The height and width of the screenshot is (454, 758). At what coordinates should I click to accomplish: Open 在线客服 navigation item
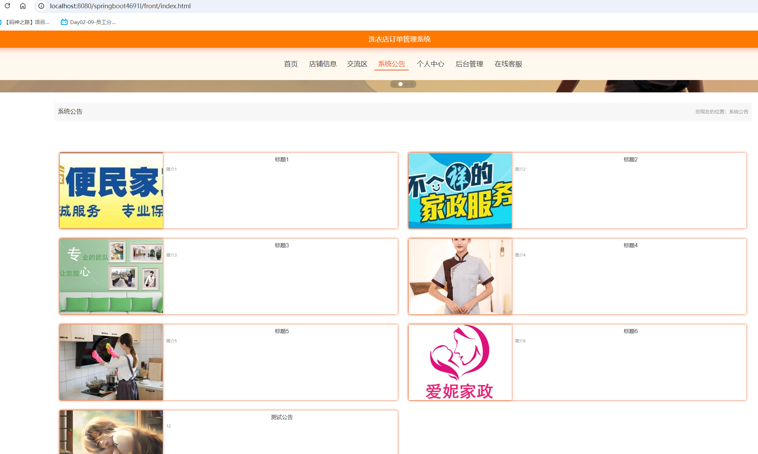508,64
